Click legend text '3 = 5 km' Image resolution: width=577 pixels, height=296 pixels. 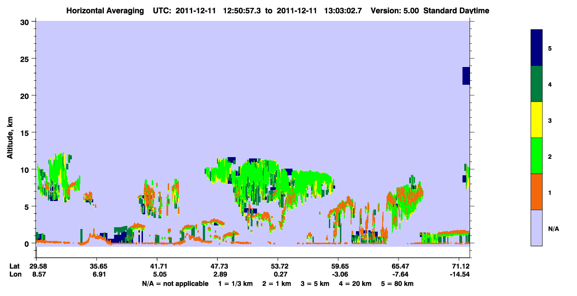coord(315,284)
